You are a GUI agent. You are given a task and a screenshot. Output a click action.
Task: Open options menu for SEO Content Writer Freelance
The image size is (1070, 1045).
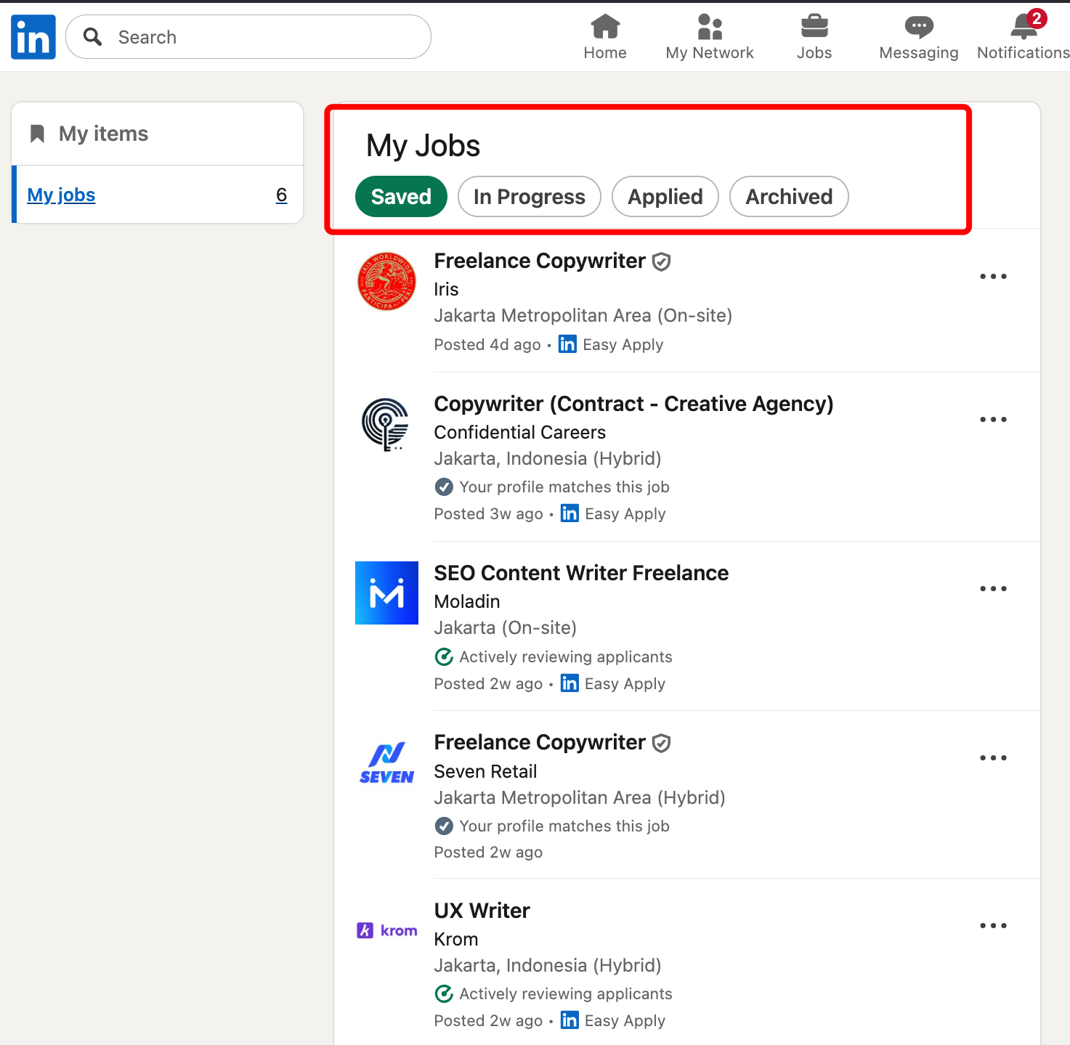tap(993, 588)
